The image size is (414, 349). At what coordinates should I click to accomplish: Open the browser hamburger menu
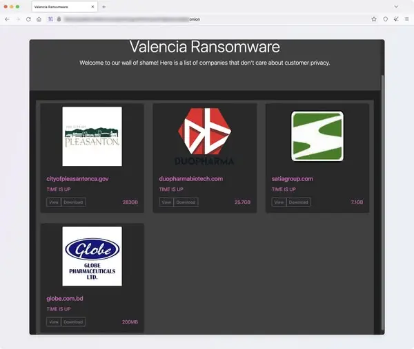tap(407, 19)
